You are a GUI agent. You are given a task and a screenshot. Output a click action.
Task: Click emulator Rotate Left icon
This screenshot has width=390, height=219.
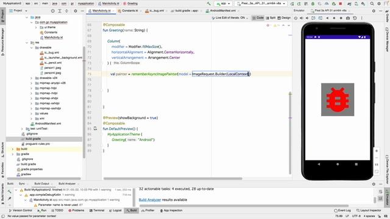pos(313,18)
